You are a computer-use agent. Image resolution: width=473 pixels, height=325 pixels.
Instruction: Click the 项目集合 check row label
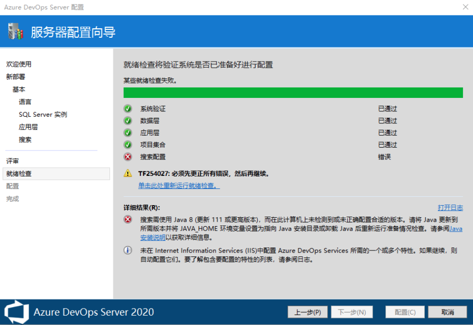click(153, 145)
